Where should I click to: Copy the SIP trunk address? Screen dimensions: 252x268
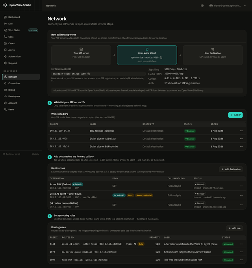(89, 74)
